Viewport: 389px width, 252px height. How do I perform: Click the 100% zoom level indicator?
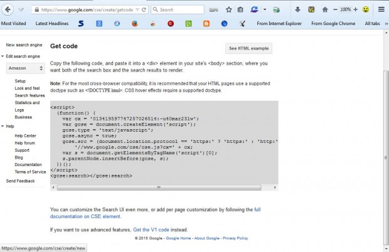(x=345, y=9)
